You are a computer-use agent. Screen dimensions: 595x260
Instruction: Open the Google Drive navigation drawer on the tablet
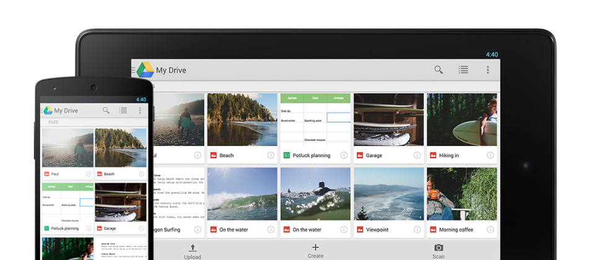(144, 70)
